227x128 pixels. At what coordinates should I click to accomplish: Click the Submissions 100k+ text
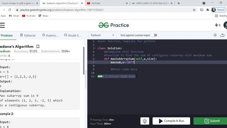click(55, 51)
